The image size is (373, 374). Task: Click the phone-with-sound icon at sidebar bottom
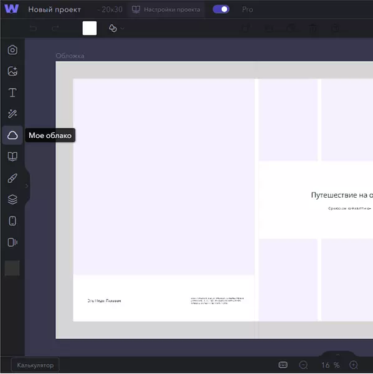click(x=12, y=242)
